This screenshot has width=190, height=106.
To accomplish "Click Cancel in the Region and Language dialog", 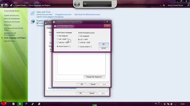I will coord(92,93).
